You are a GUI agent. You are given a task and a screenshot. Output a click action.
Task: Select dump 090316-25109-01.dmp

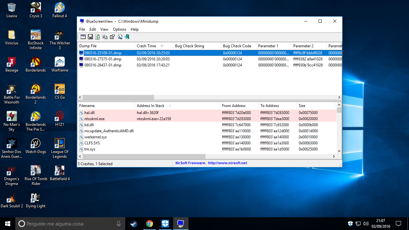209,53
